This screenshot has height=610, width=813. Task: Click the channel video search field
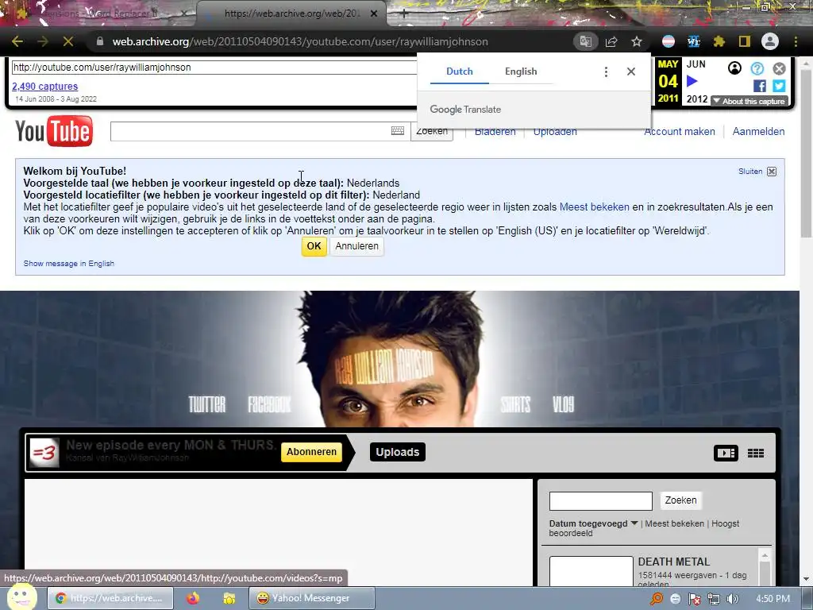pyautogui.click(x=600, y=501)
